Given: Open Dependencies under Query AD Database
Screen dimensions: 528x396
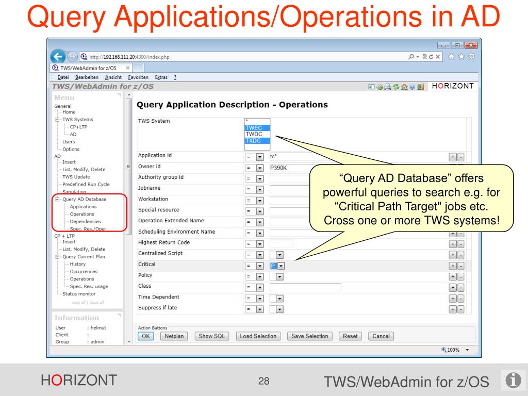Looking at the screenshot, I should click(85, 222).
